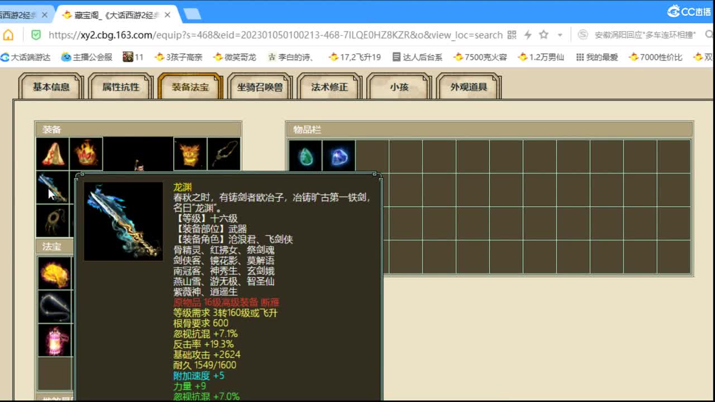Click the address bar URL field
Viewport: 715px width, 402px height.
(275, 35)
